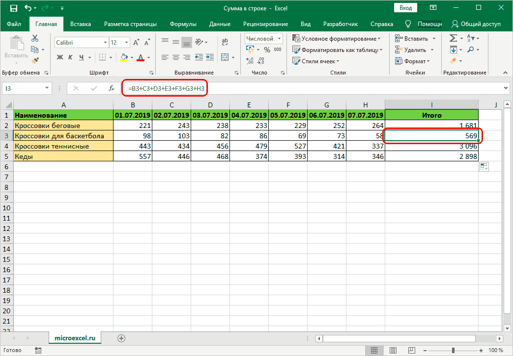Toggle bold formatting (Ж)
The image size is (513, 356).
click(x=60, y=57)
